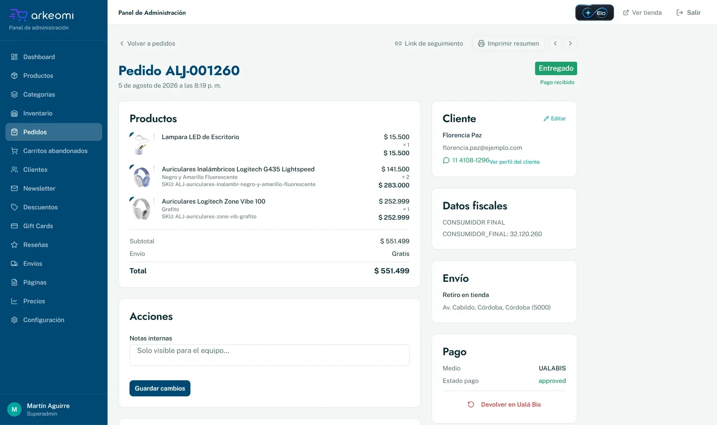
Task: Open the Elo assistant badge
Action: [594, 13]
